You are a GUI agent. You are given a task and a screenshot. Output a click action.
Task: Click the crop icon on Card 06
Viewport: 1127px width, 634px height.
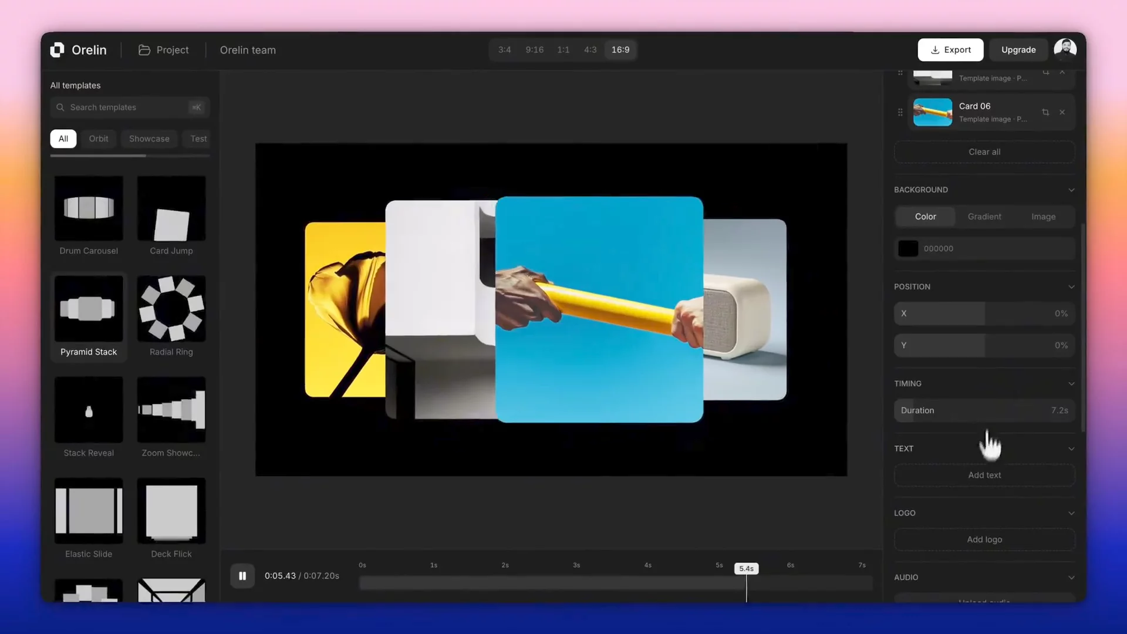(x=1045, y=112)
